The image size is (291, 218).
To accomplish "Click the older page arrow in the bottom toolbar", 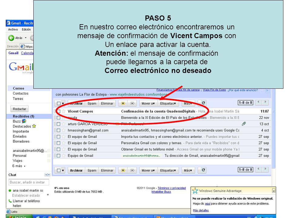I will (266, 169).
